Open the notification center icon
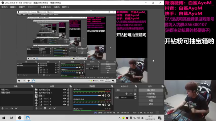216x121 pixels. pos(159,118)
